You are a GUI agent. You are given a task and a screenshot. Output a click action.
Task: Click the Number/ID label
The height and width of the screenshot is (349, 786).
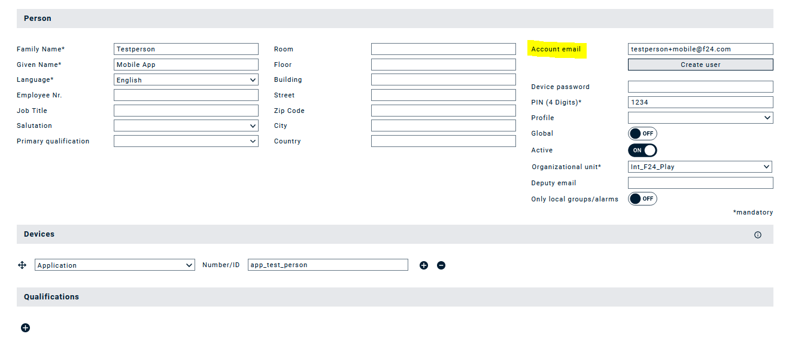pos(221,265)
